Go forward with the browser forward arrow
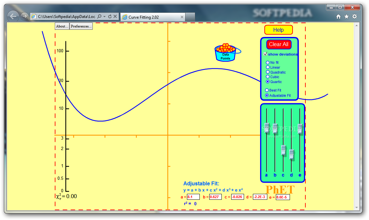 pos(24,16)
